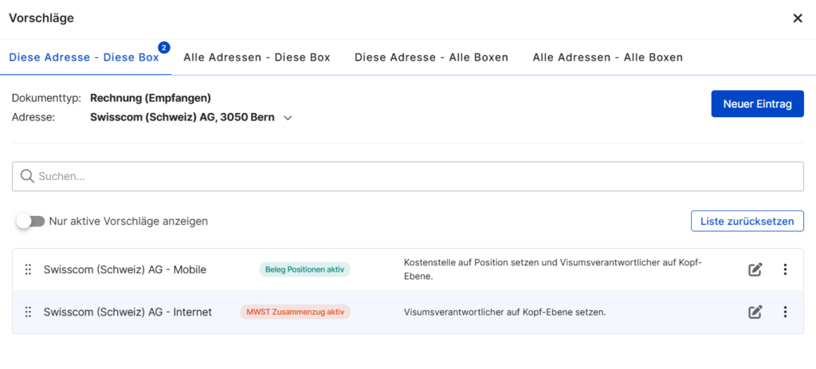Click the 'Beleg Positionen aktiv' badge

(x=304, y=269)
